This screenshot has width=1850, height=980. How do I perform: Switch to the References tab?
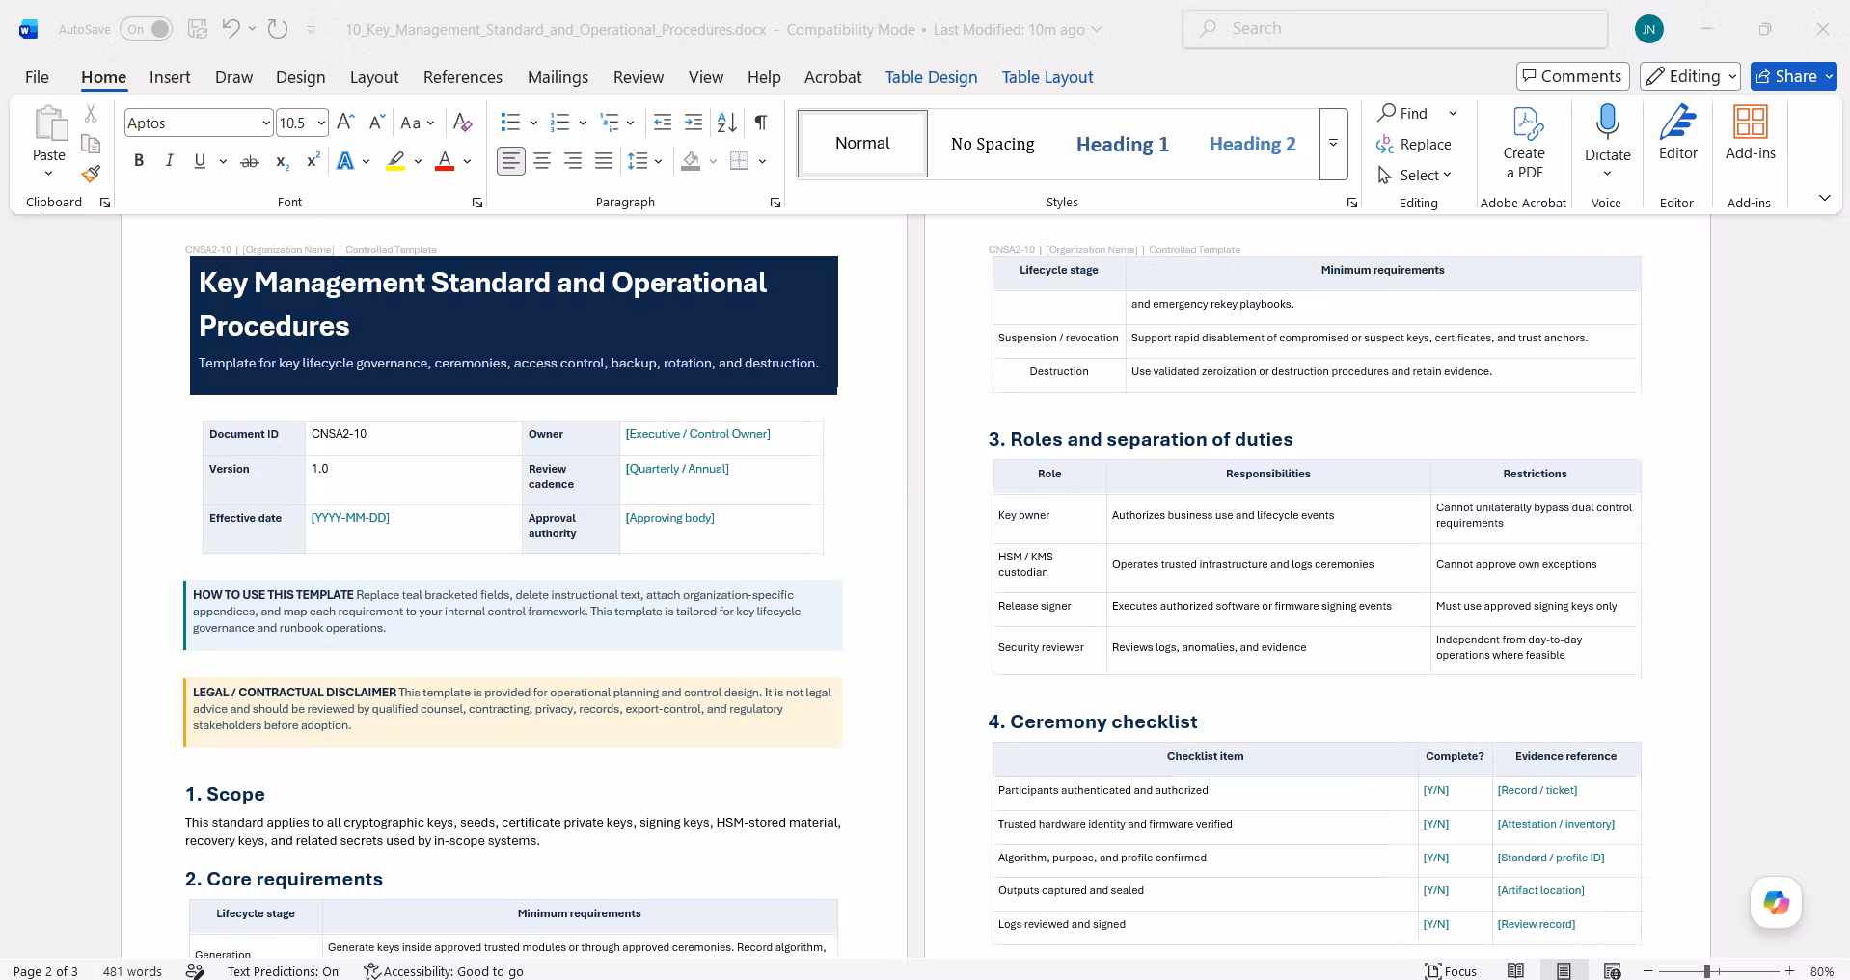pyautogui.click(x=463, y=77)
